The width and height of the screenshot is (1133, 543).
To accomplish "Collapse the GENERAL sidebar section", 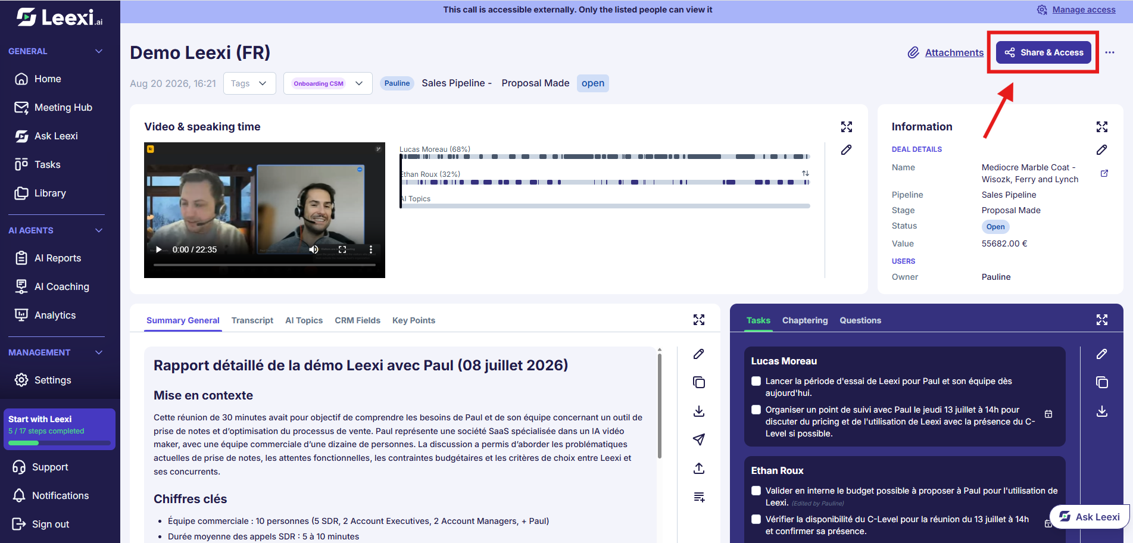I will point(99,51).
